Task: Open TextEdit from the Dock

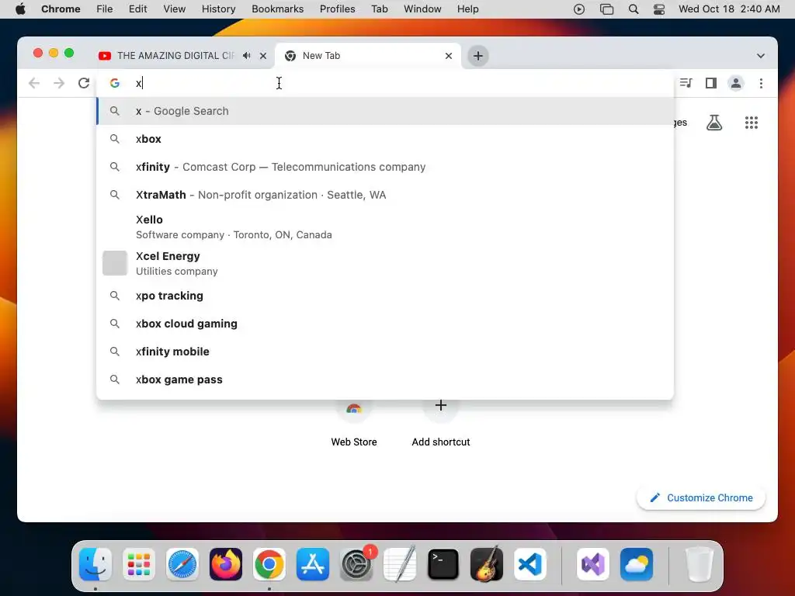Action: point(400,564)
